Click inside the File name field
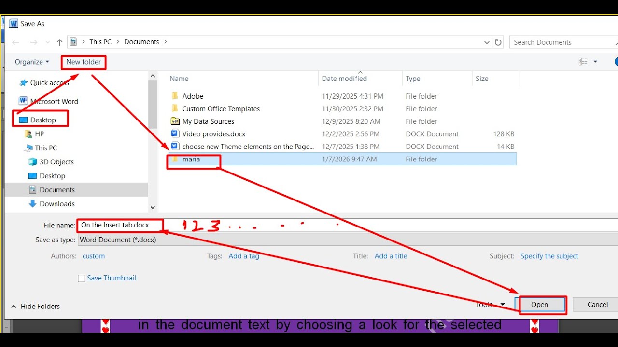 coord(348,225)
